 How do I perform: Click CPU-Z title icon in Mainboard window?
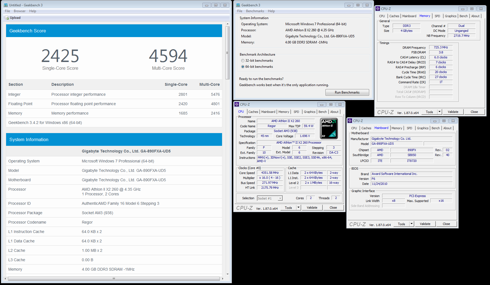pyautogui.click(x=350, y=121)
